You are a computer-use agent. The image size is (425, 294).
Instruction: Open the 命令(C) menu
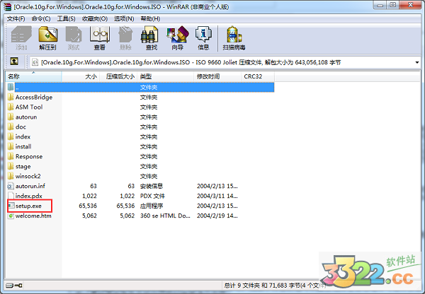point(41,18)
